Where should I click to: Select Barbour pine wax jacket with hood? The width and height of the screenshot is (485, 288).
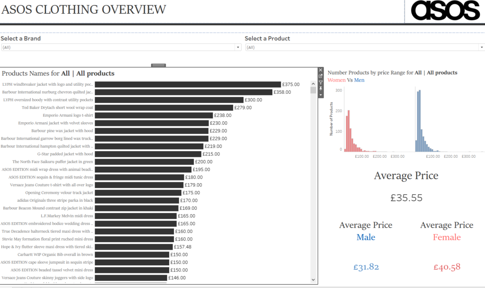point(62,131)
